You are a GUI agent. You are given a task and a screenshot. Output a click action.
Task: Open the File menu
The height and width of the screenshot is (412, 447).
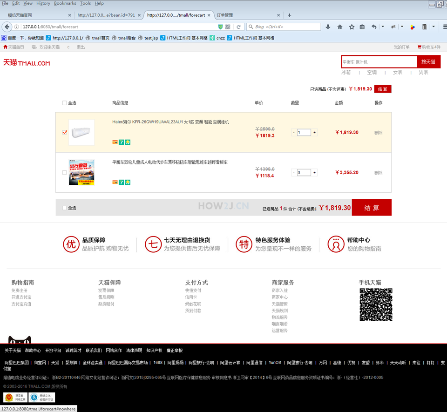(x=5, y=3)
